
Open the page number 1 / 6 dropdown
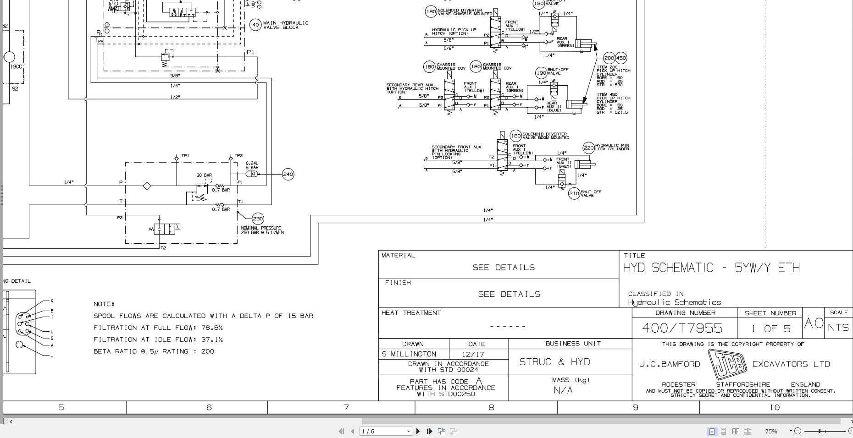click(x=409, y=431)
